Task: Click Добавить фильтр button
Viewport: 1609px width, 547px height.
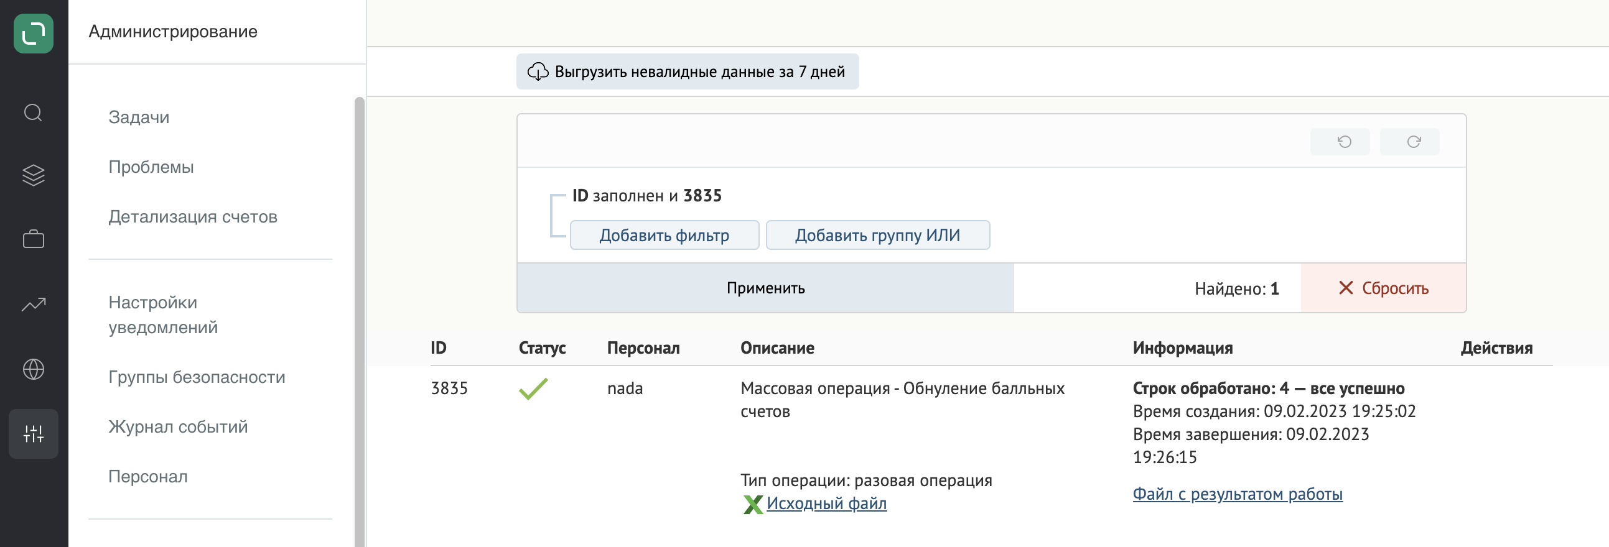Action: tap(664, 235)
